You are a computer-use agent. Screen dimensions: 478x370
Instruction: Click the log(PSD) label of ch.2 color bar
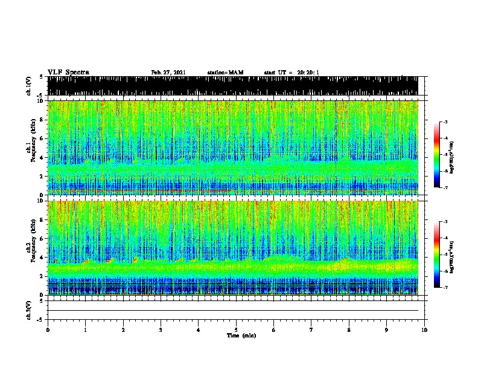tap(452, 257)
